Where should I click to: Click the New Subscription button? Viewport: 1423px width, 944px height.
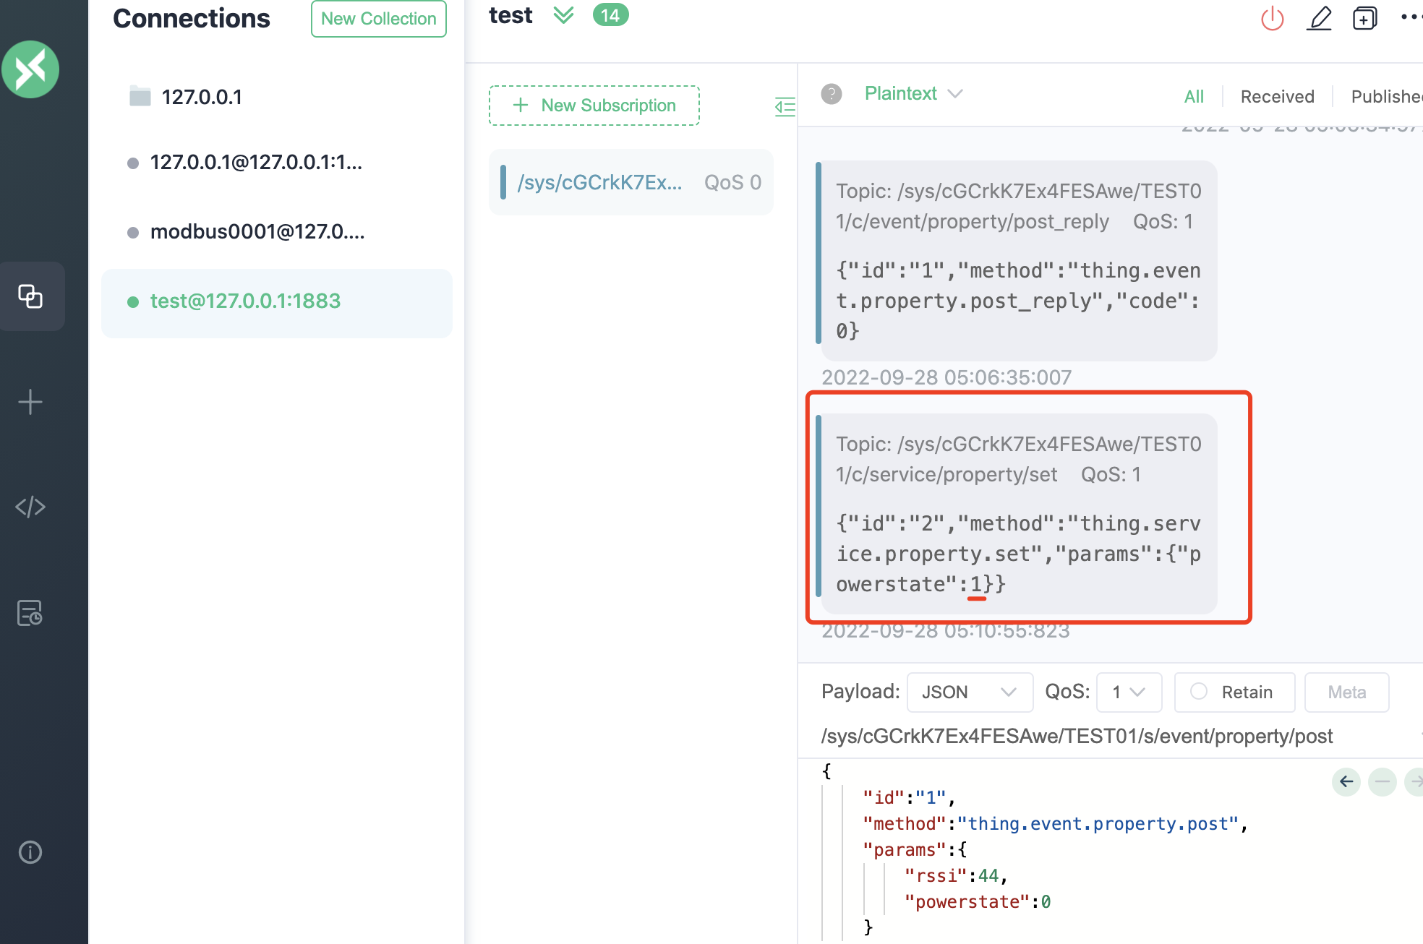tap(594, 106)
